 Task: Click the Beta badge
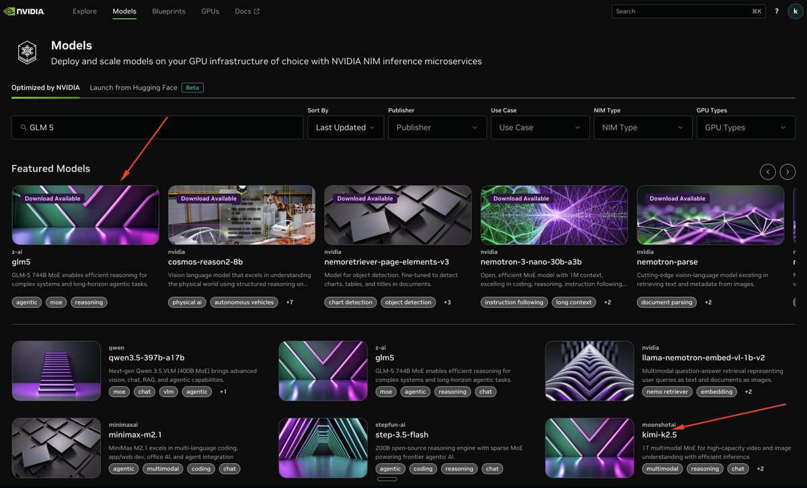192,87
